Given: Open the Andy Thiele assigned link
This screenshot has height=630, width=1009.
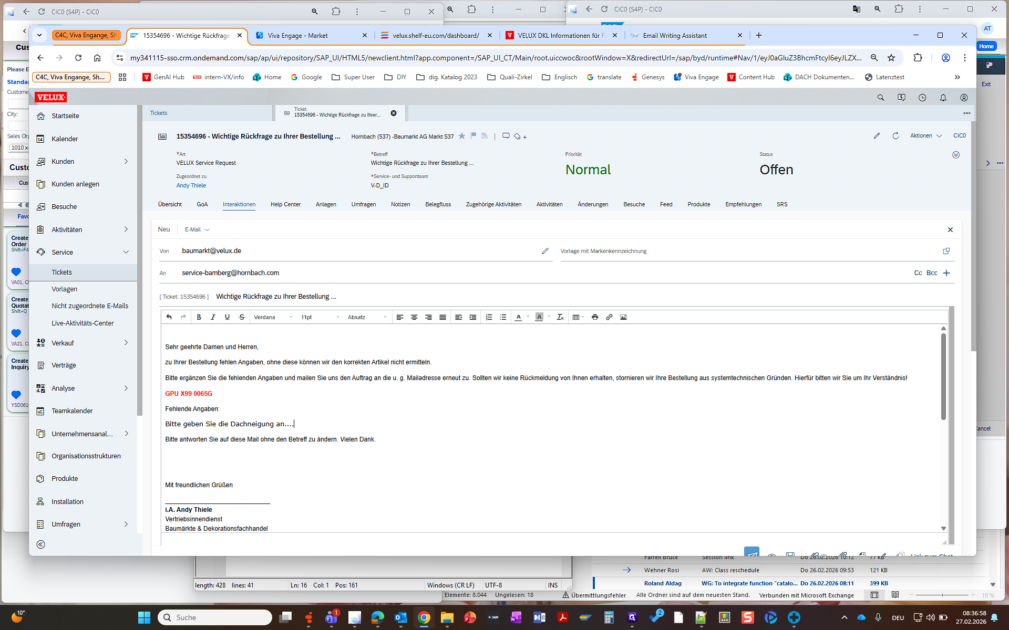Looking at the screenshot, I should coord(191,185).
